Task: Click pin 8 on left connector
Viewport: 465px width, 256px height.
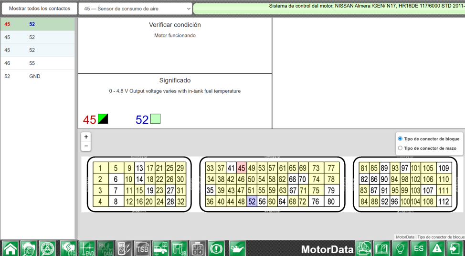Action: tap(116, 202)
